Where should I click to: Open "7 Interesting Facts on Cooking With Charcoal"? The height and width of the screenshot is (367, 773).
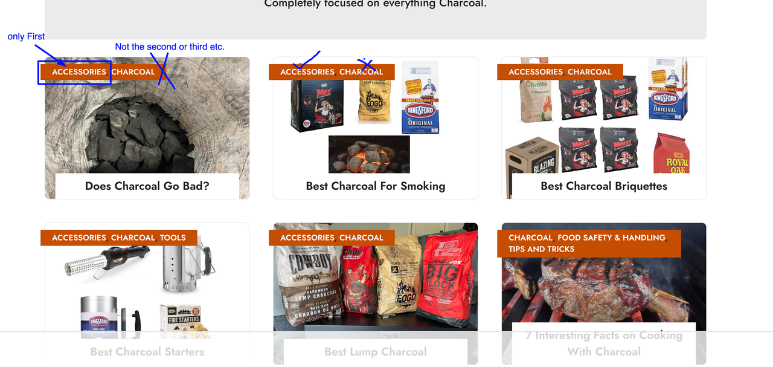[x=604, y=343]
